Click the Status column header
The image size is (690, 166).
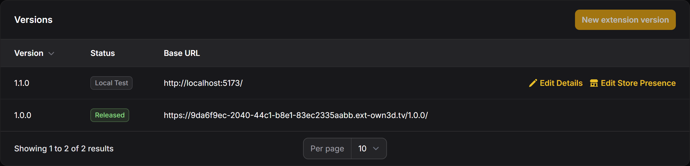tap(103, 53)
